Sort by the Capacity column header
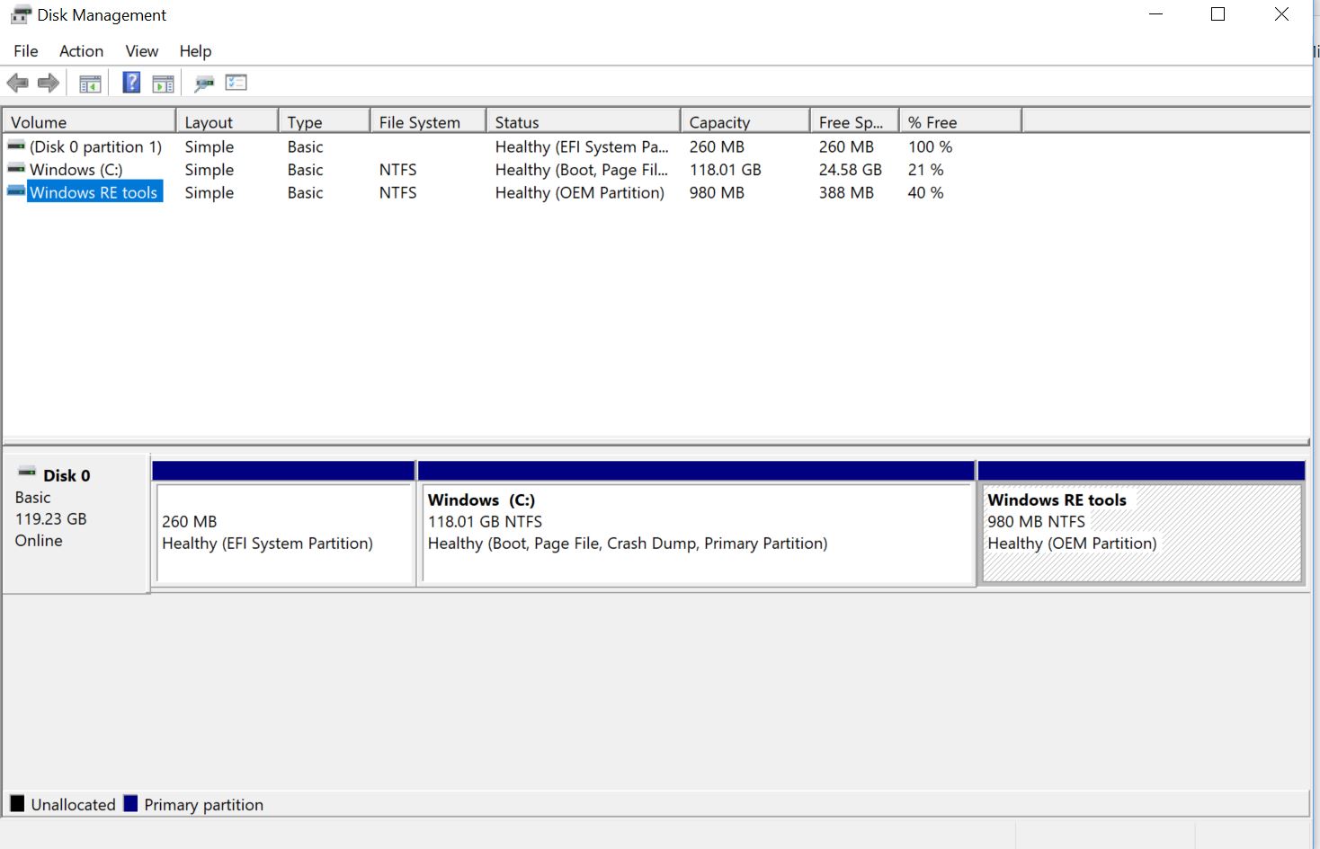Screen dimensions: 1320x849 click(745, 121)
